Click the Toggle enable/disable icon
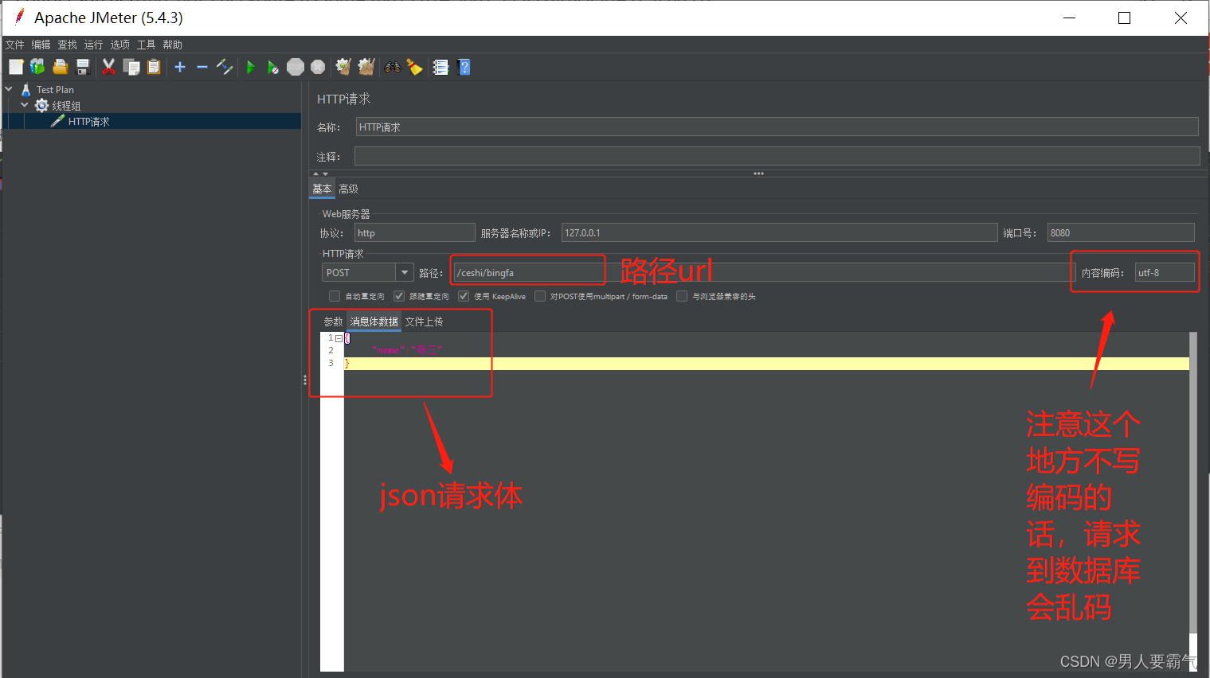The height and width of the screenshot is (678, 1210). 225,67
